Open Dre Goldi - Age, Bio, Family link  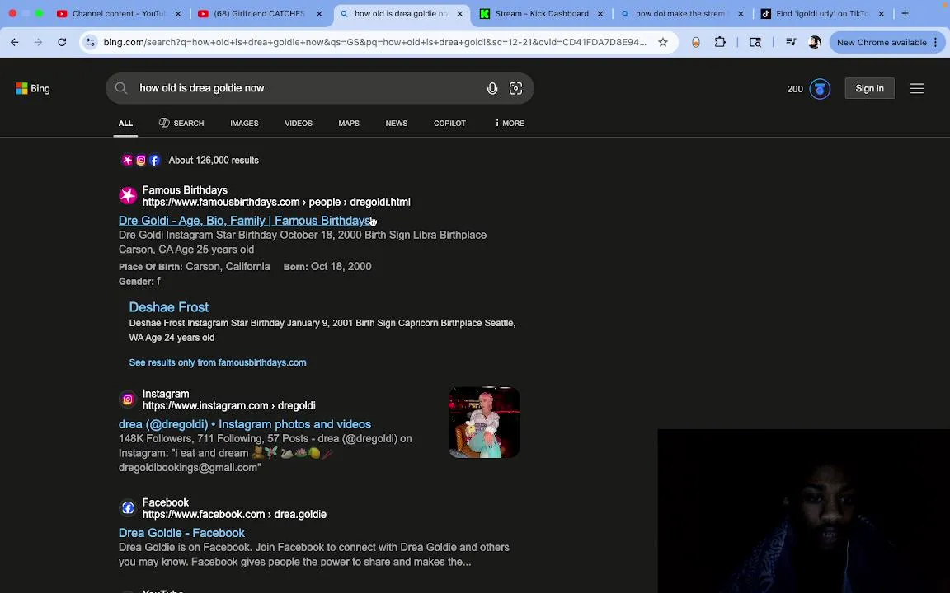point(245,221)
